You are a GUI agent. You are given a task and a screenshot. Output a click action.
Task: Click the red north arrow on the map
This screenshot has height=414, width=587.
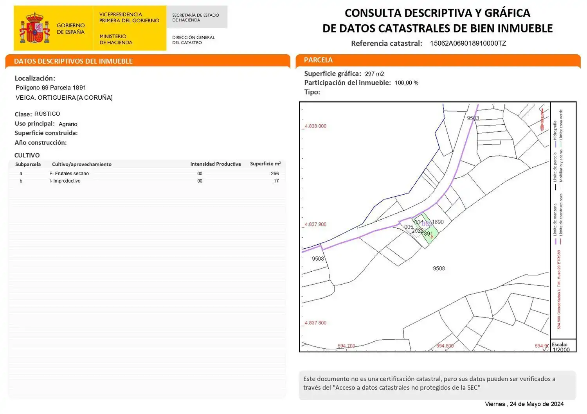click(542, 119)
